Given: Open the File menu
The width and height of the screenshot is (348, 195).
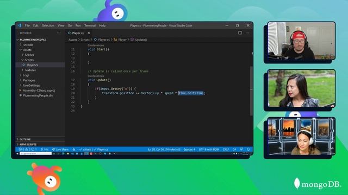Looking at the screenshot, I should click(x=27, y=25).
